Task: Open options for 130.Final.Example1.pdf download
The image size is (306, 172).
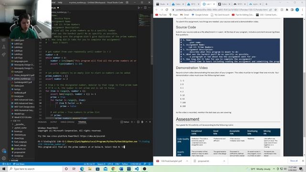Action: point(187,161)
